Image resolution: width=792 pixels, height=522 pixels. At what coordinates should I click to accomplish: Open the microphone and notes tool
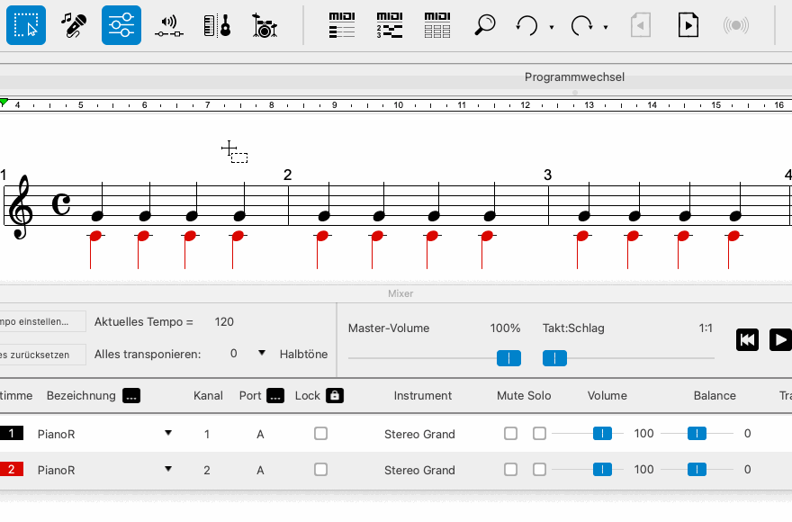pyautogui.click(x=74, y=25)
